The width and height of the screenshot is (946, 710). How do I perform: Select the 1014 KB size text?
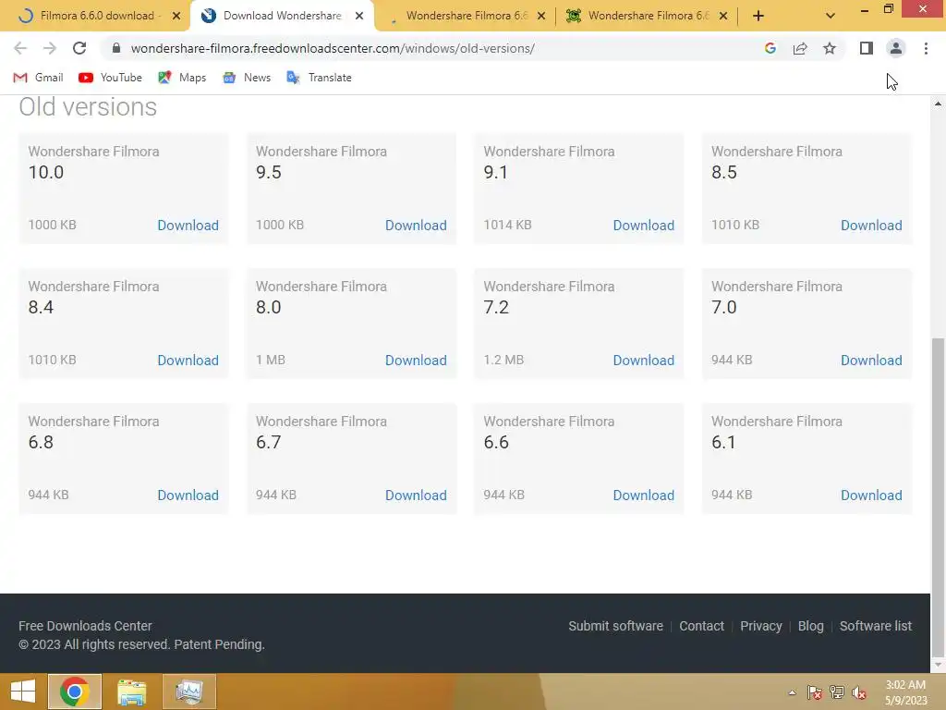[507, 225]
